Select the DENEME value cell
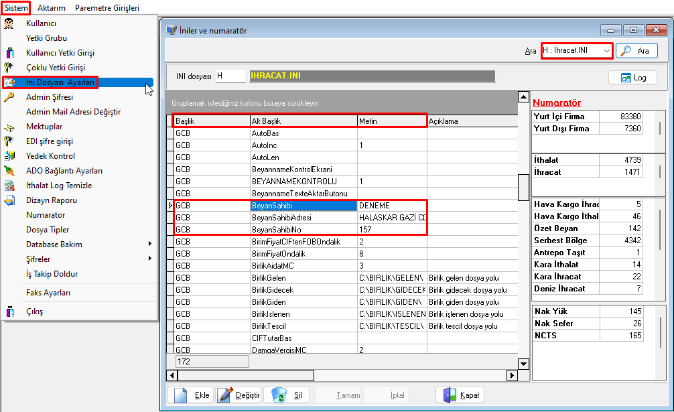 [x=392, y=206]
